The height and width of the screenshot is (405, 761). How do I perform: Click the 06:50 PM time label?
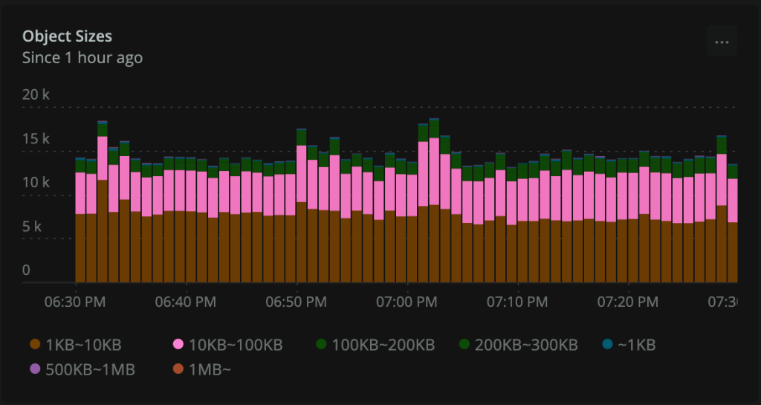click(297, 302)
